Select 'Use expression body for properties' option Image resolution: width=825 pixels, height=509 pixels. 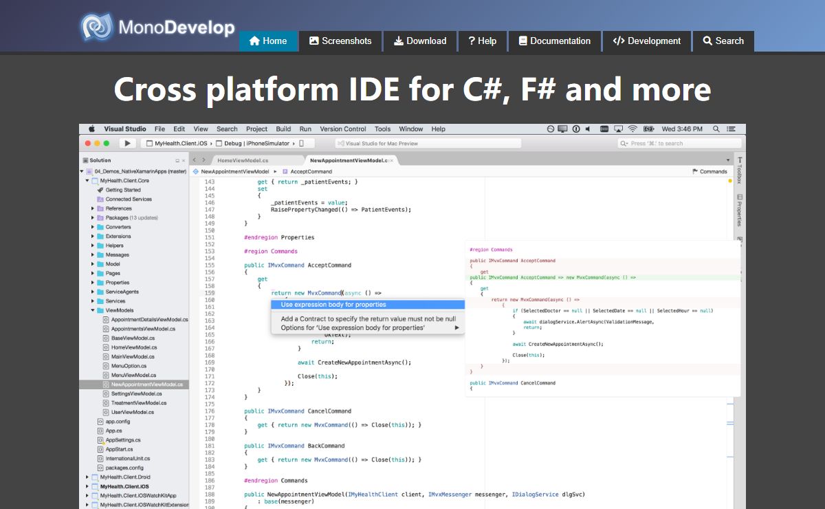(368, 305)
